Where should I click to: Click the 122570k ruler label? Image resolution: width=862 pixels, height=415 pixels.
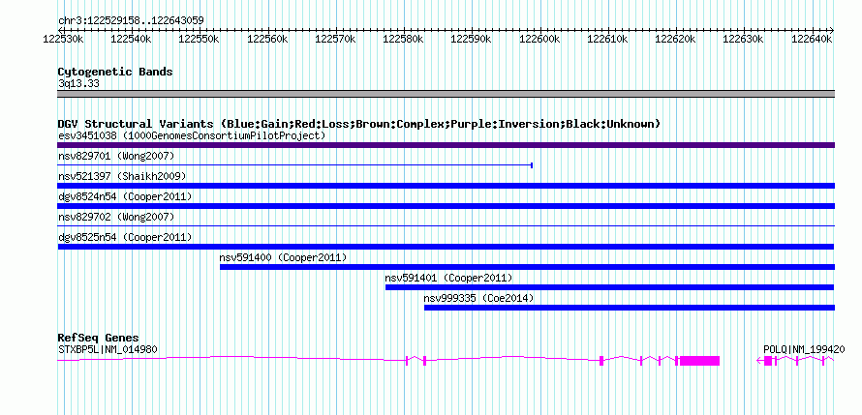coord(335,39)
